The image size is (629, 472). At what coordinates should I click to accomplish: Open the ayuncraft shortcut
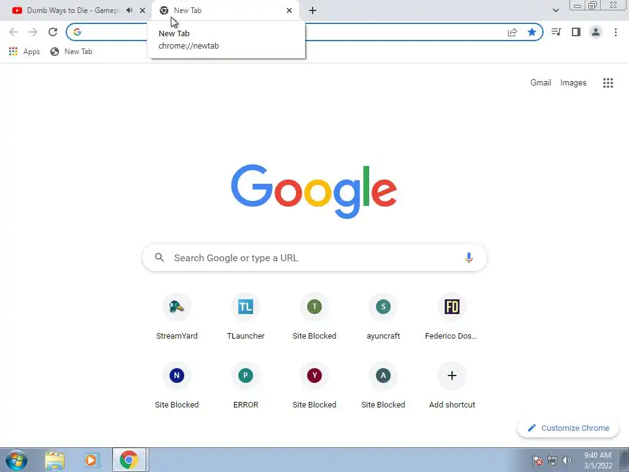coord(383,317)
